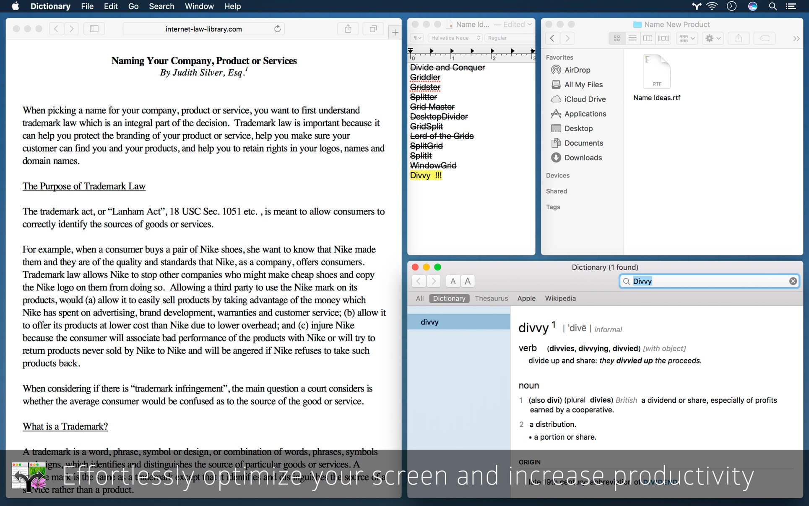
Task: Open the Finder action gear dropdown
Action: [713, 38]
